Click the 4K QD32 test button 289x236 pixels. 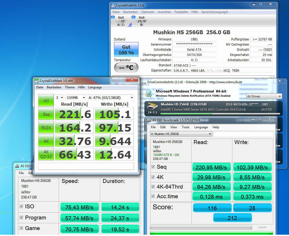[x=46, y=154]
